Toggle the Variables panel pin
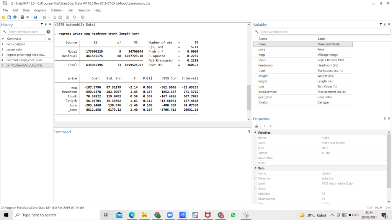The width and height of the screenshot is (392, 220). [385, 24]
